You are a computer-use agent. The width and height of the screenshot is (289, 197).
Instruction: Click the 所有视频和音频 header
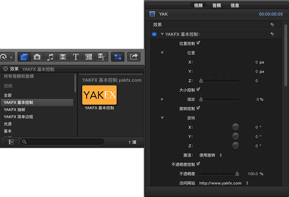point(19,76)
